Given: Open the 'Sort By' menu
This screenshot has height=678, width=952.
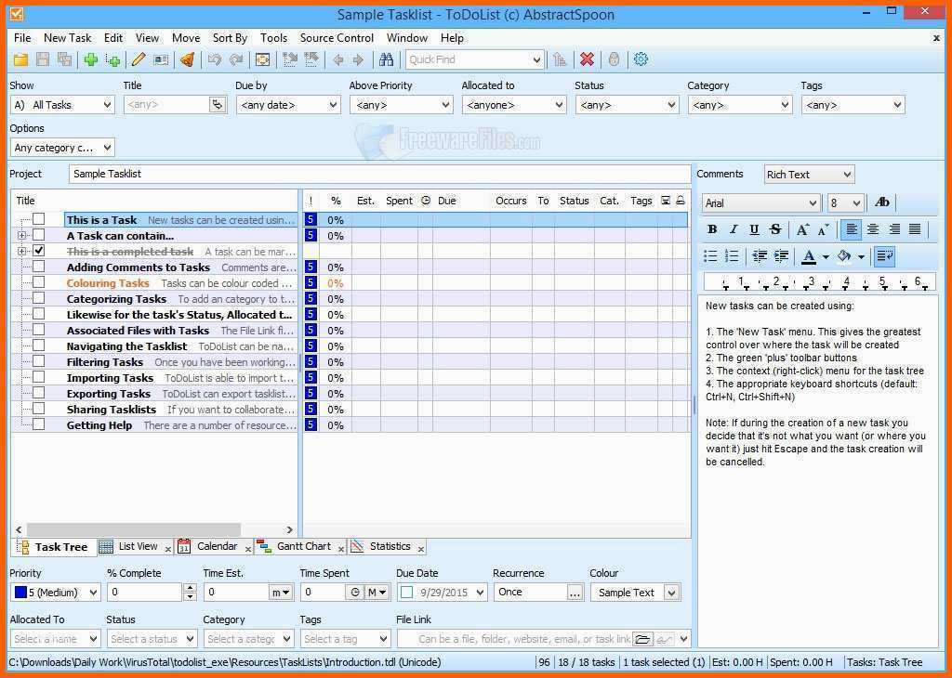Looking at the screenshot, I should [x=230, y=37].
